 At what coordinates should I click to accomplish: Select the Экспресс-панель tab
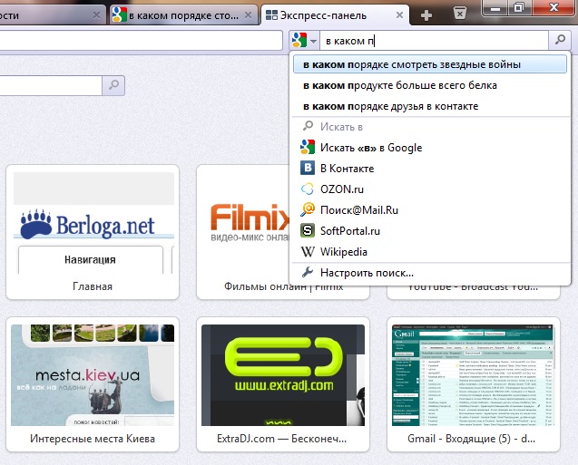[x=335, y=15]
